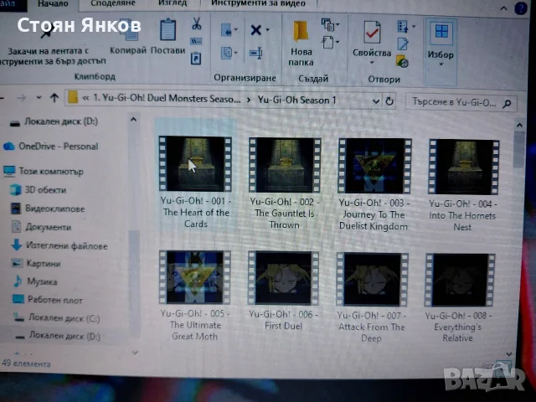The width and height of the screenshot is (536, 402).
Task: Click the Delete X icon
Action: pos(256,30)
